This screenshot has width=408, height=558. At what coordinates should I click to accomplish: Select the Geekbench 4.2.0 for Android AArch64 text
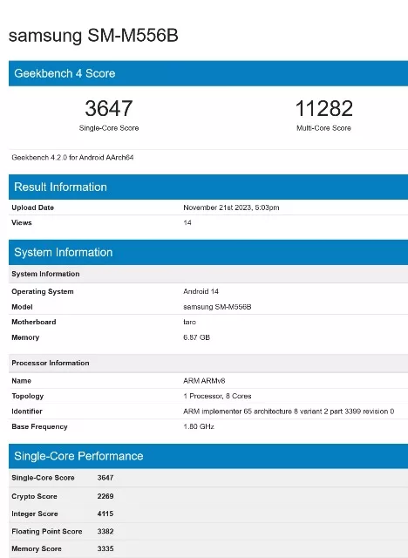[72, 157]
